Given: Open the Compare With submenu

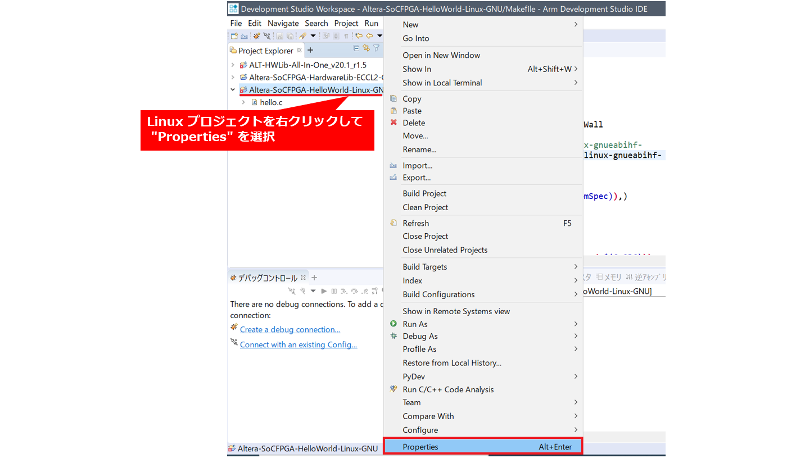Looking at the screenshot, I should click(483, 416).
